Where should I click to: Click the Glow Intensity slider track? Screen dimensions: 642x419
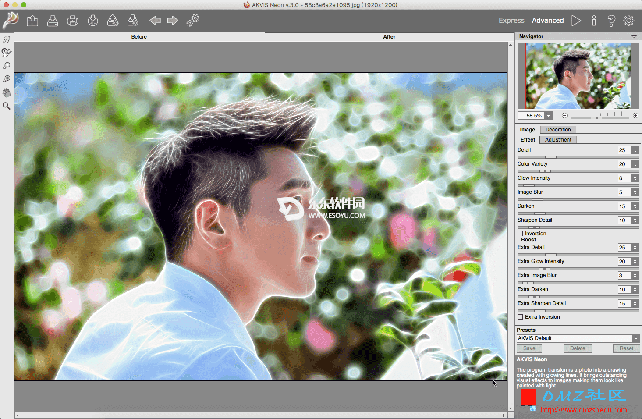[578, 185]
